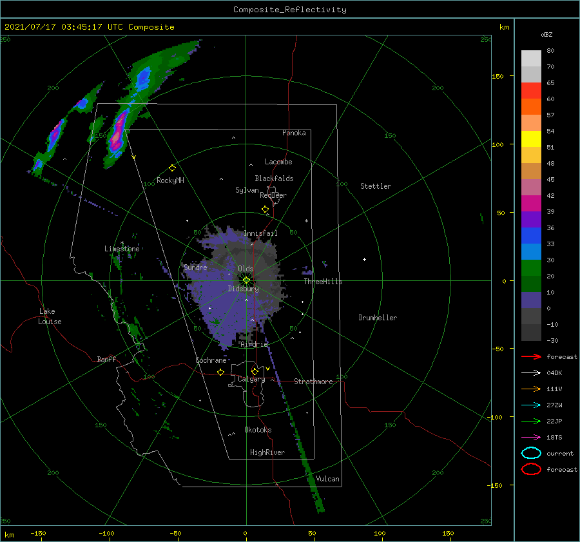This screenshot has width=580, height=542.
Task: Click the ThreeHills label
Action: coord(324,282)
